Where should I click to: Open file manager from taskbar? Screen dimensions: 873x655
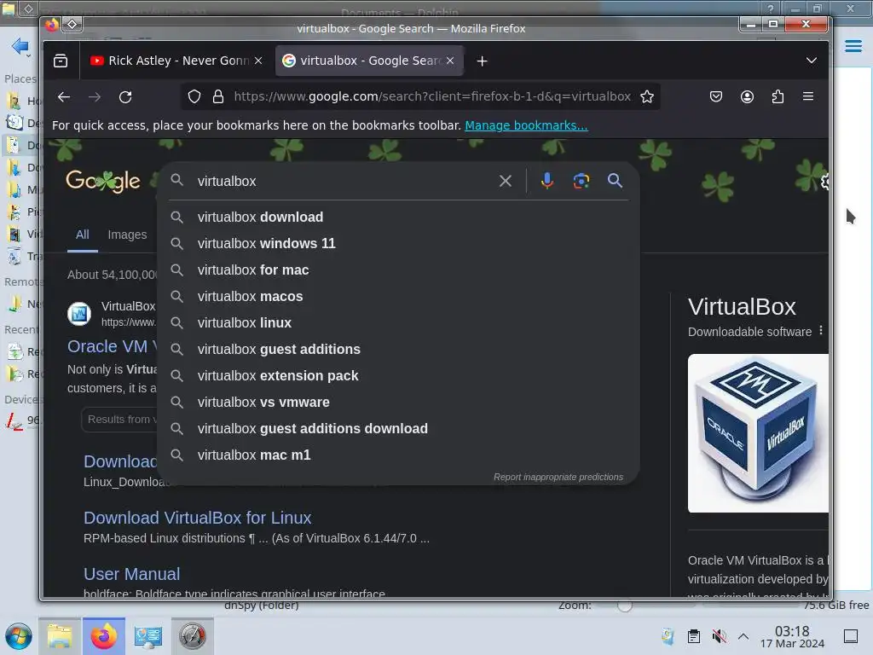pyautogui.click(x=60, y=636)
